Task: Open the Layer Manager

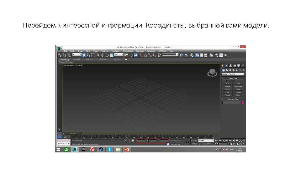Action: point(192,55)
